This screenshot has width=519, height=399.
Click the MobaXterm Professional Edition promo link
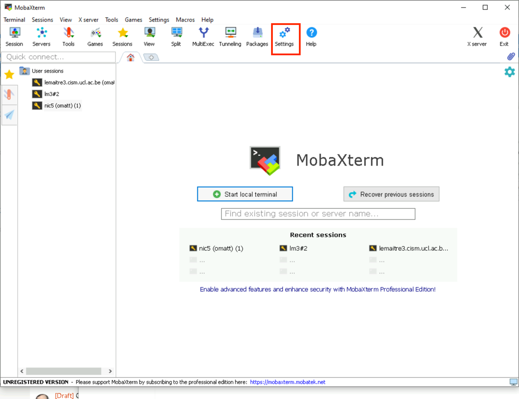(318, 289)
